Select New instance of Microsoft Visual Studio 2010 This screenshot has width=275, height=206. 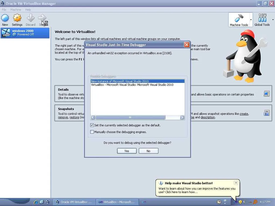137,81
